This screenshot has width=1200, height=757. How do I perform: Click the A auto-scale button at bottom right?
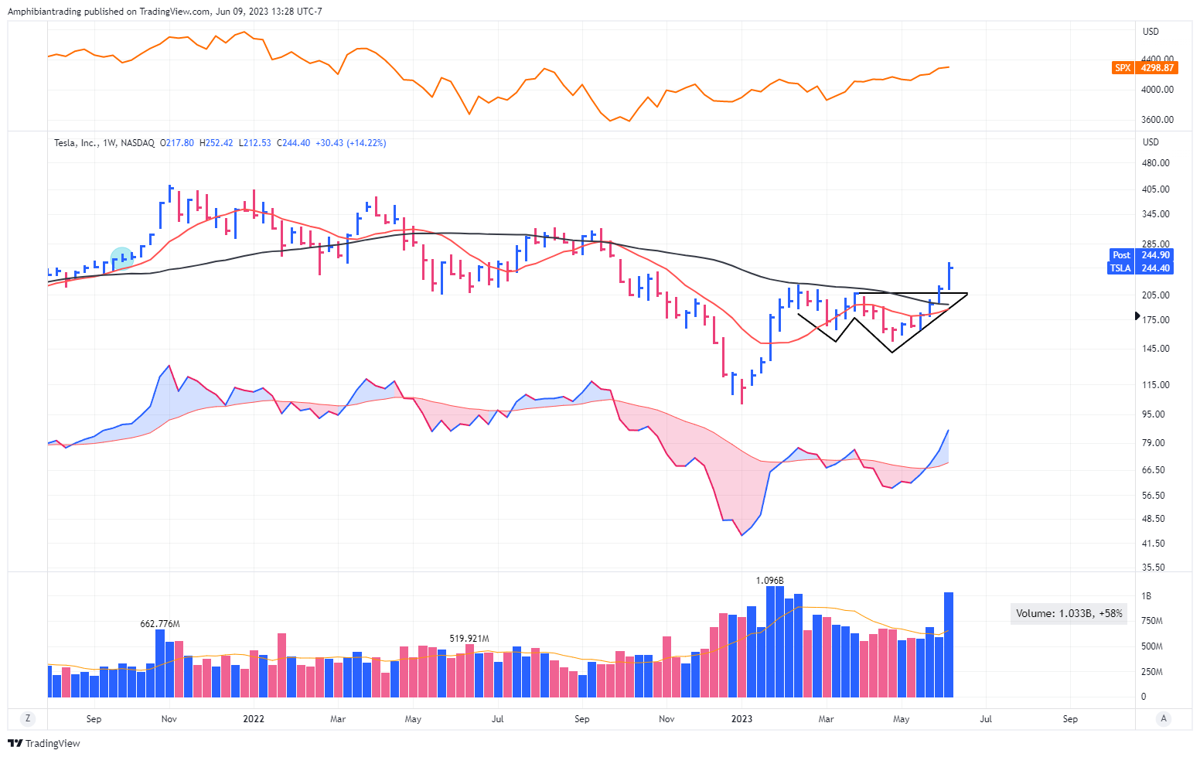pos(1164,718)
